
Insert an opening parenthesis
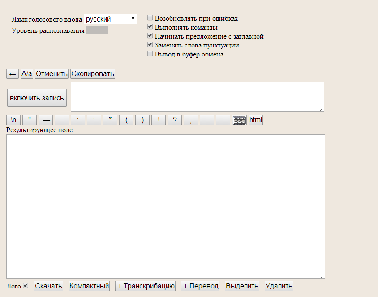[126, 120]
